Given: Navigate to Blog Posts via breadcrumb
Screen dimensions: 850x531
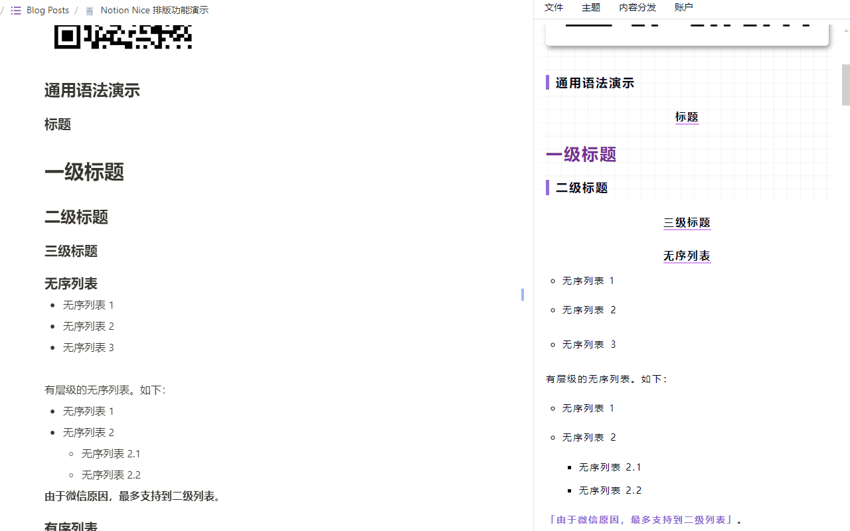Looking at the screenshot, I should 48,10.
